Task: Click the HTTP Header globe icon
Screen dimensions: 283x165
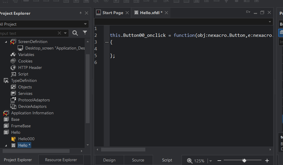Action: (13, 68)
